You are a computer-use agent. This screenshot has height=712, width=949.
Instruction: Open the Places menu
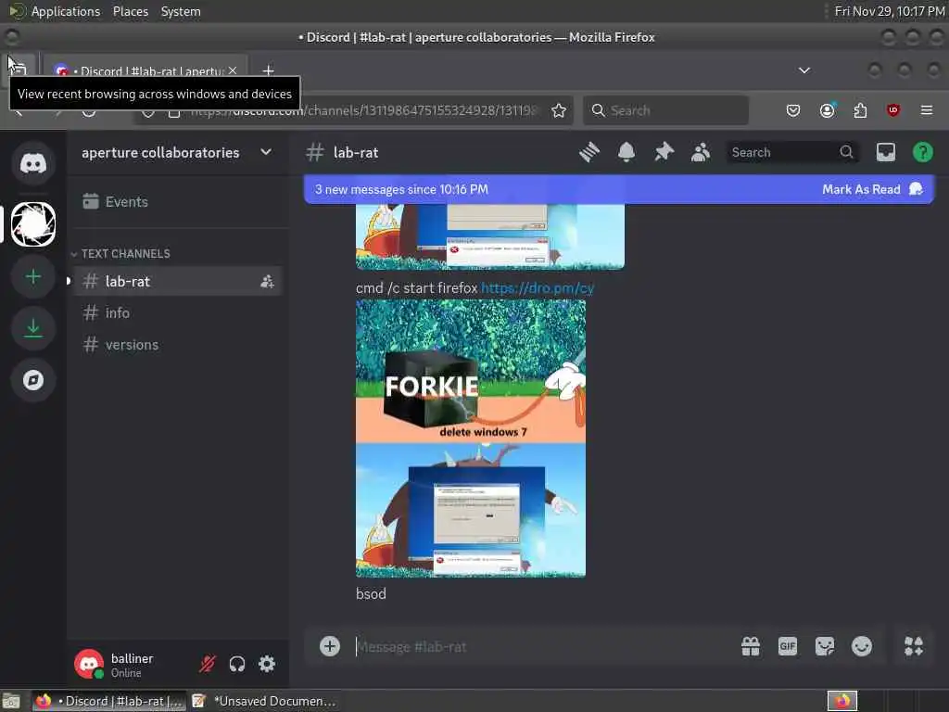130,11
